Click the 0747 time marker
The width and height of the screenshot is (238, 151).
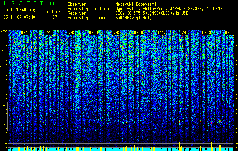click(161, 32)
